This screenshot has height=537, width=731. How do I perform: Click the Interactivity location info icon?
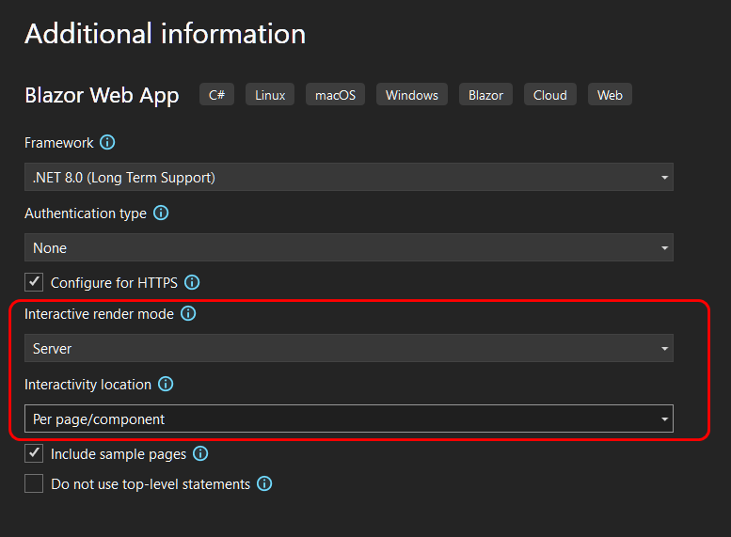click(166, 384)
